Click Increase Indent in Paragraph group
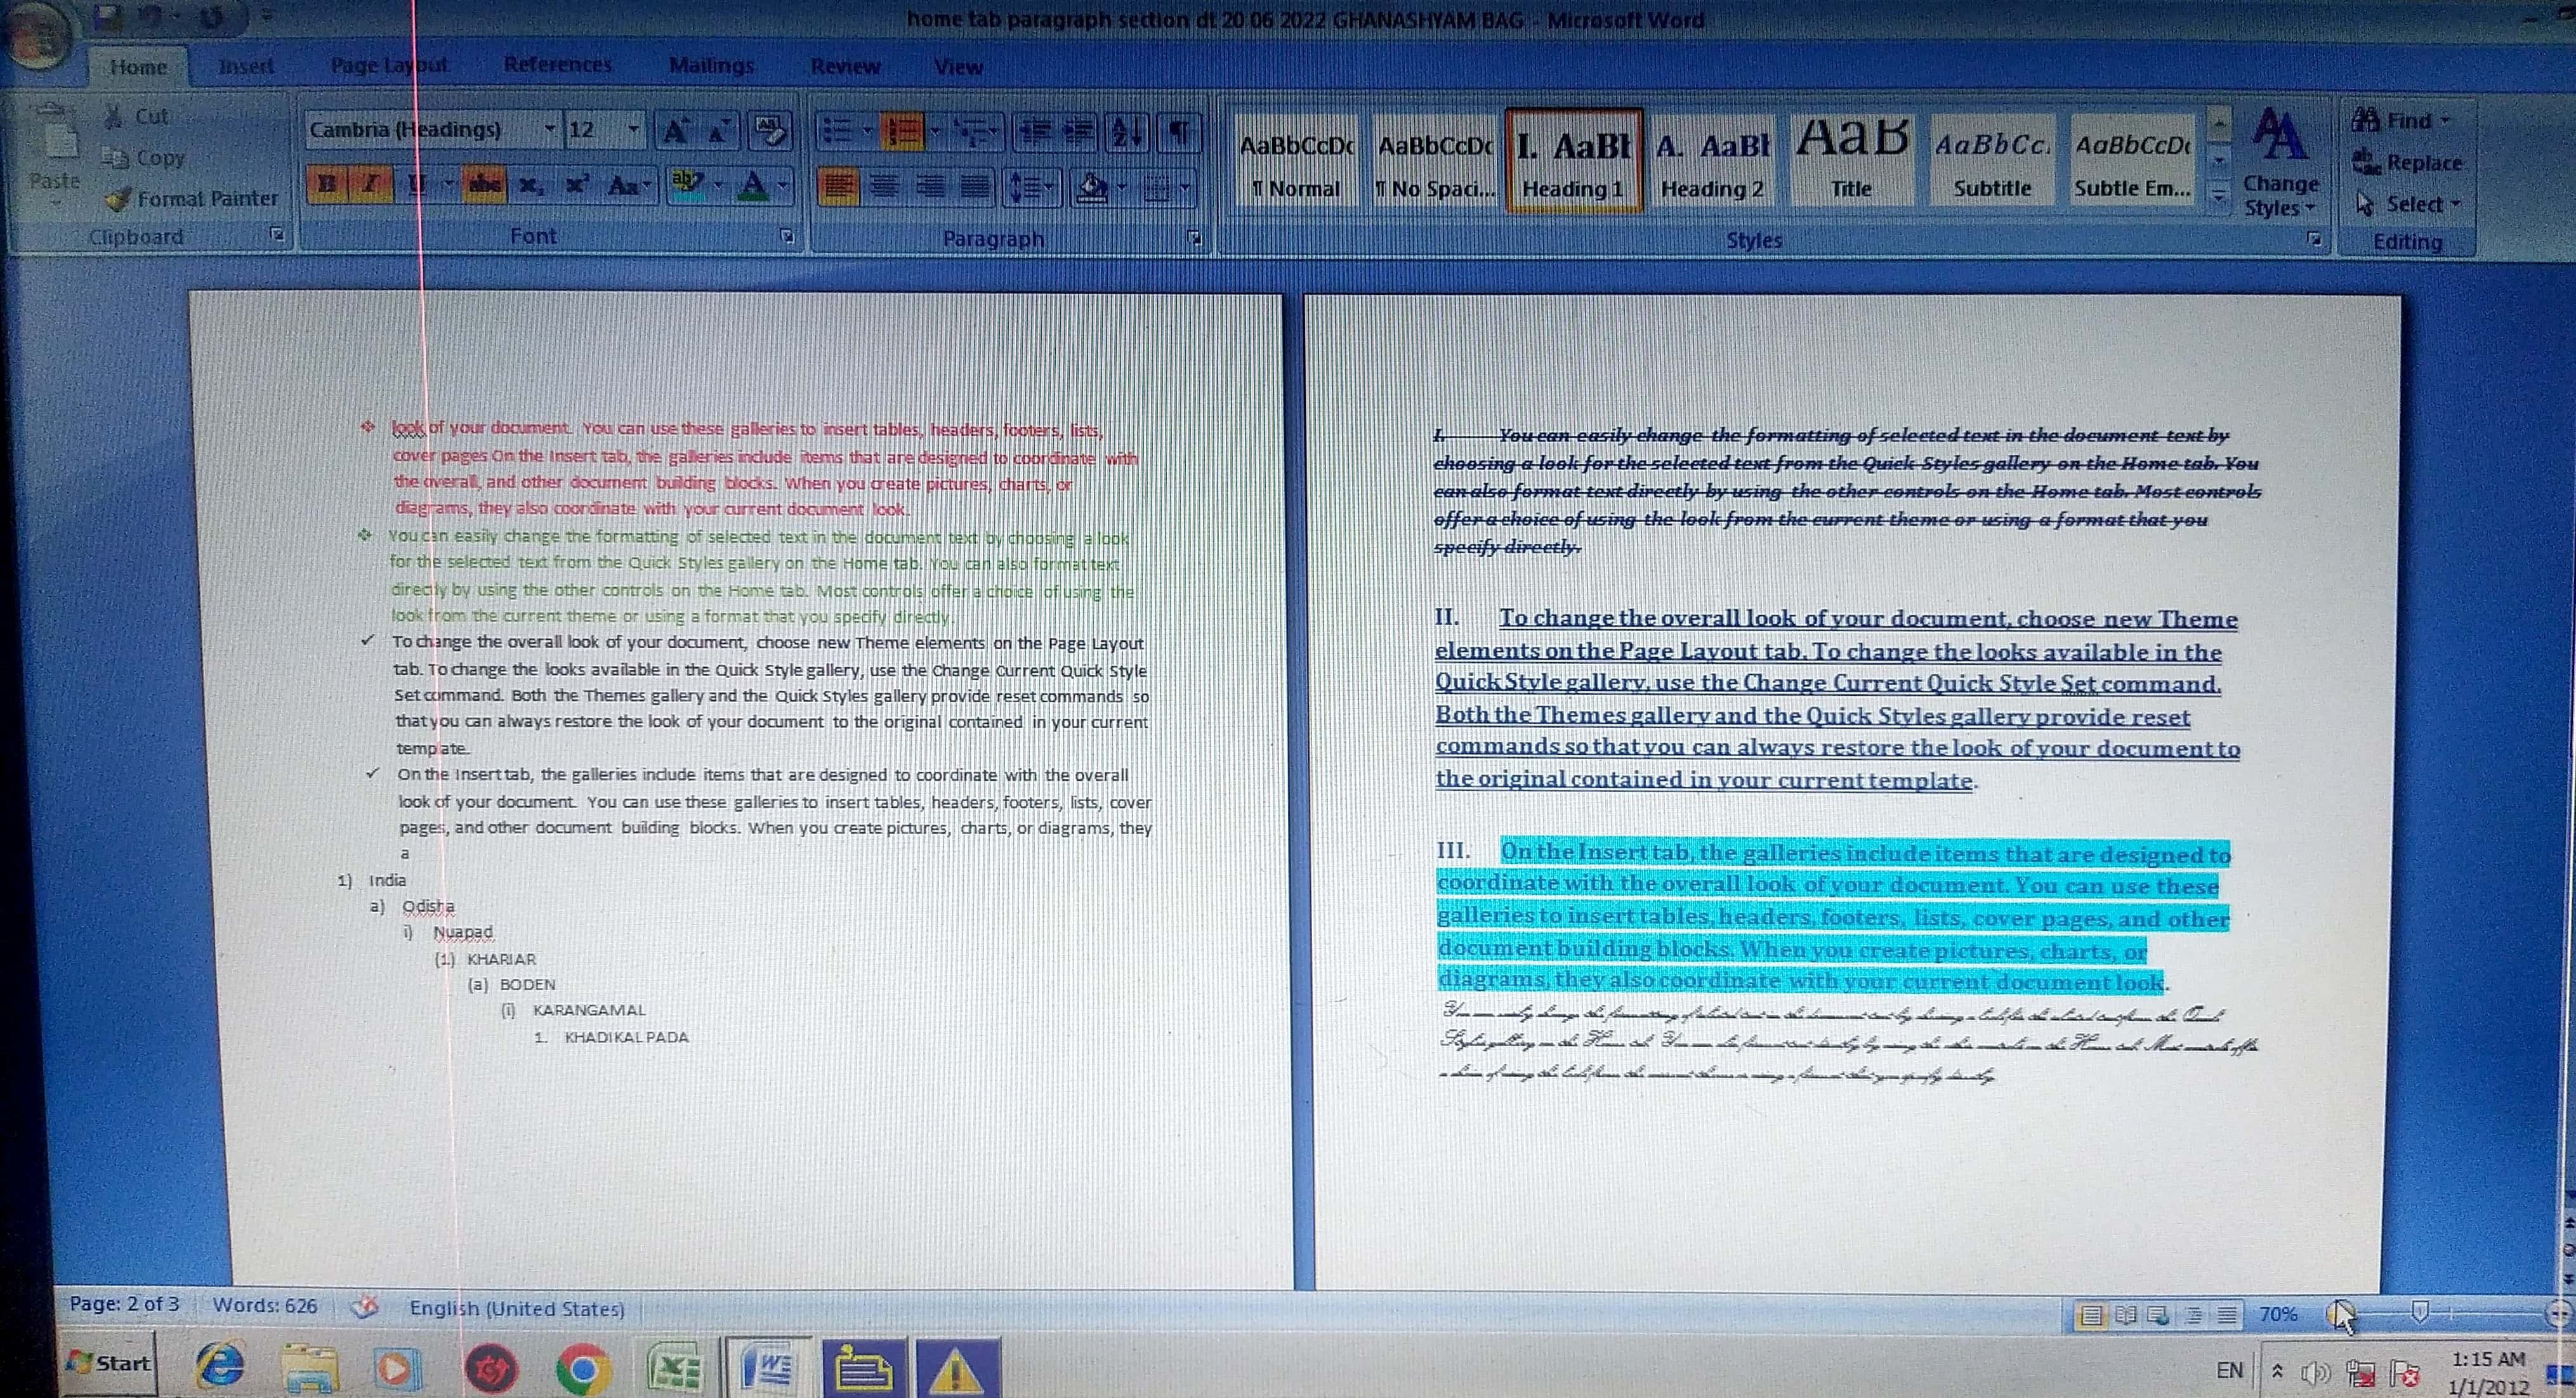 click(1078, 132)
